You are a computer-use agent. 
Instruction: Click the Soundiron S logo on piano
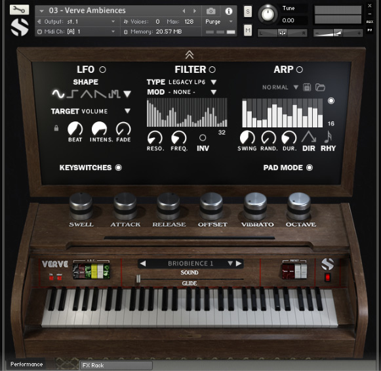(327, 264)
